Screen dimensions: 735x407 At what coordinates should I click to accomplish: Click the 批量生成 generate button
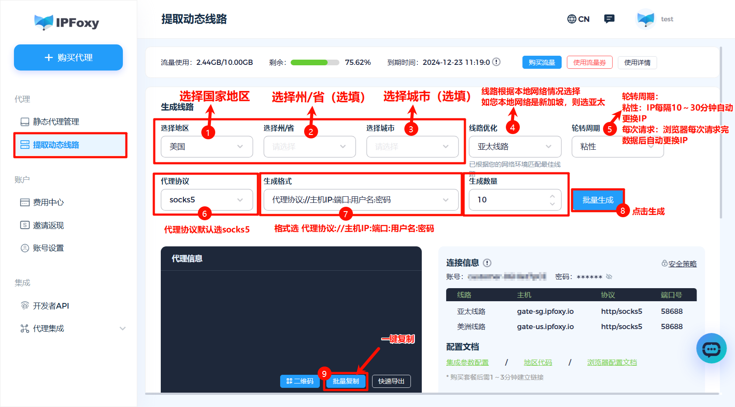[x=597, y=200]
